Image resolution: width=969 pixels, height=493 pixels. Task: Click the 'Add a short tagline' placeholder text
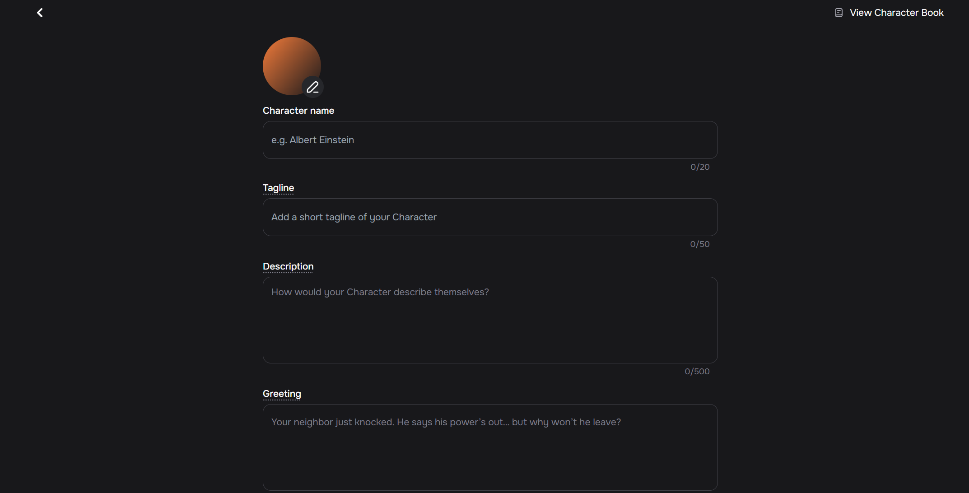pyautogui.click(x=354, y=217)
